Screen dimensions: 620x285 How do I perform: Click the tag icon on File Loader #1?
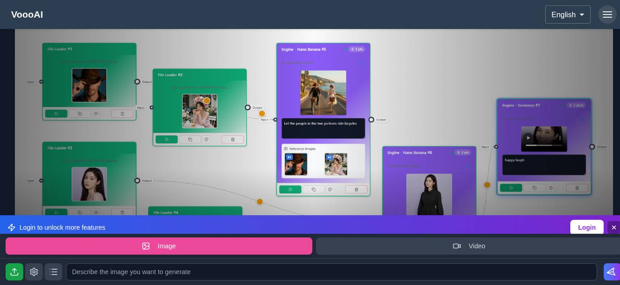pos(96,113)
